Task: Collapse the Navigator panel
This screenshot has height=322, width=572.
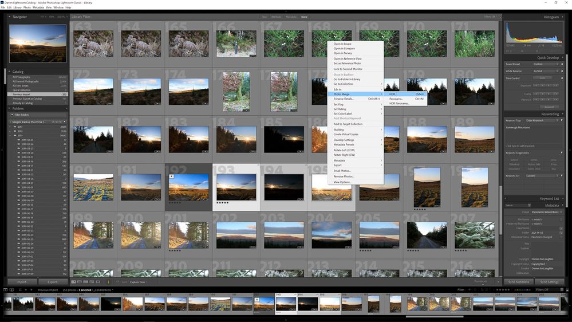Action: pyautogui.click(x=10, y=17)
